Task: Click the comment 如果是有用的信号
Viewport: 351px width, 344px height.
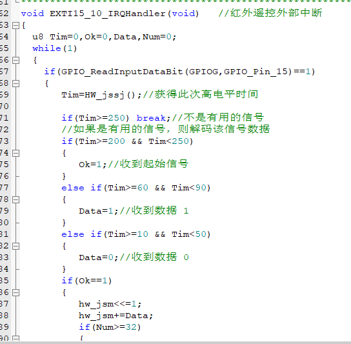Action: click(114, 129)
